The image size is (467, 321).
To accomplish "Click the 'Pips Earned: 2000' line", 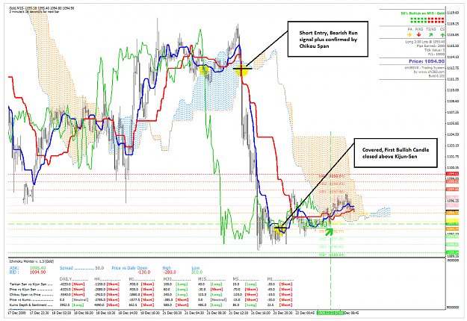I will 430,46.
